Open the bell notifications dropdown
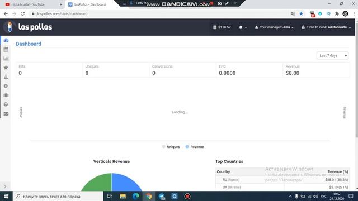The width and height of the screenshot is (358, 201). pyautogui.click(x=243, y=27)
